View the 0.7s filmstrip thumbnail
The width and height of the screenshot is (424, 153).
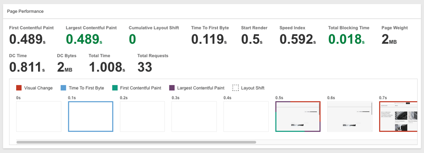pos(398,117)
